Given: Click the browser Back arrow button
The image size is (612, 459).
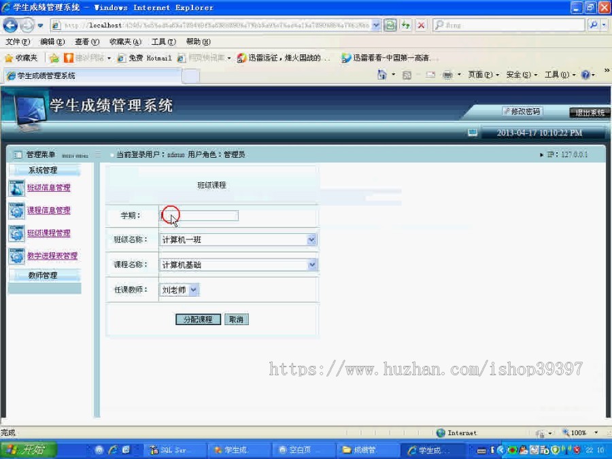Looking at the screenshot, I should [x=10, y=25].
